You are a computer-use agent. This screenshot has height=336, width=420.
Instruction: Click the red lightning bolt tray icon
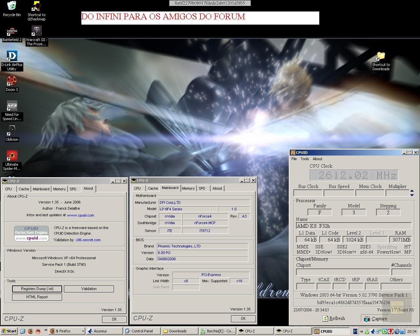click(390, 331)
